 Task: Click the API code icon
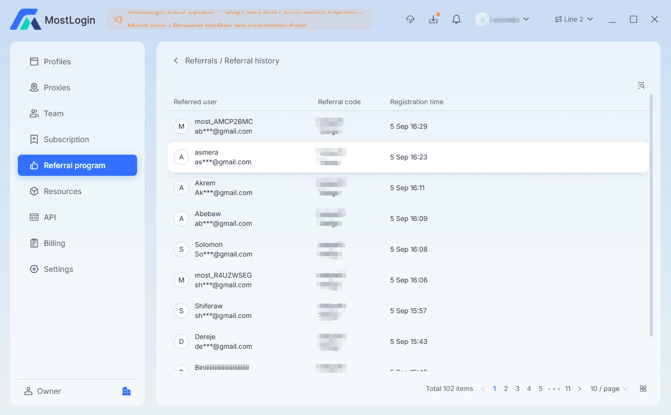(x=34, y=217)
